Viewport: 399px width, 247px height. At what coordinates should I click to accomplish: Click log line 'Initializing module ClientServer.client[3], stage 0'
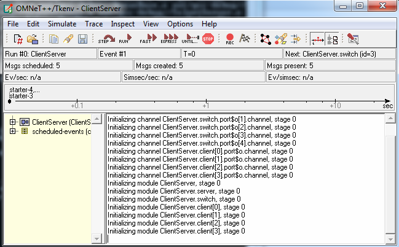[x=176, y=231]
